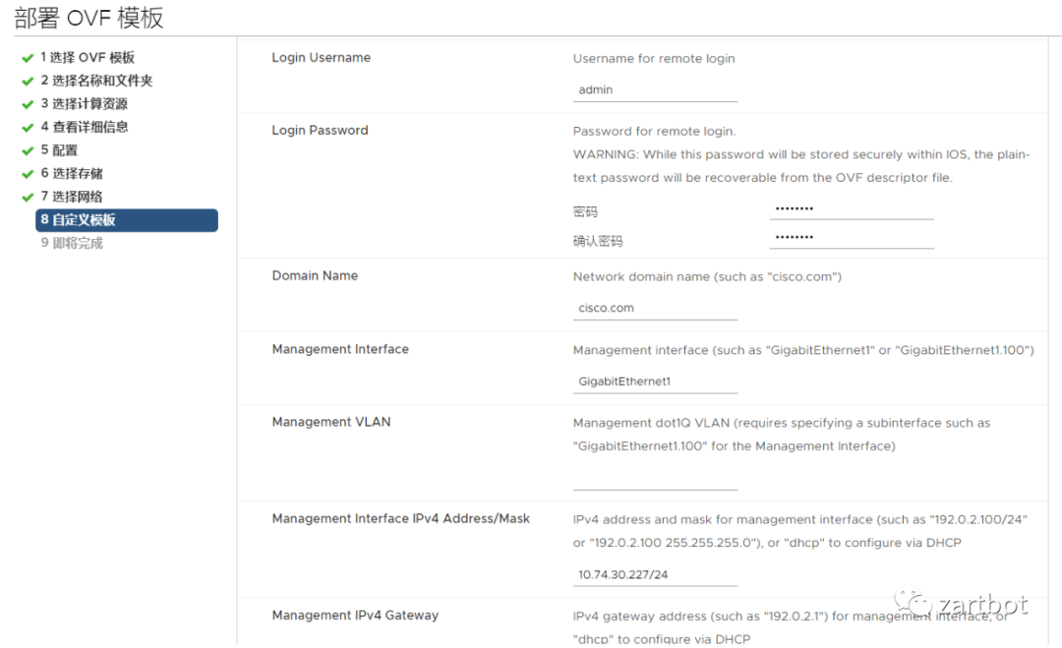The height and width of the screenshot is (648, 1062).
Task: Focus the Domain Name field with cisco.com
Action: click(655, 308)
